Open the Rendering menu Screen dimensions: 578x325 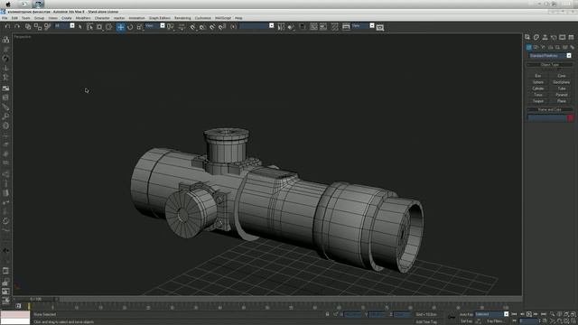[x=182, y=18]
